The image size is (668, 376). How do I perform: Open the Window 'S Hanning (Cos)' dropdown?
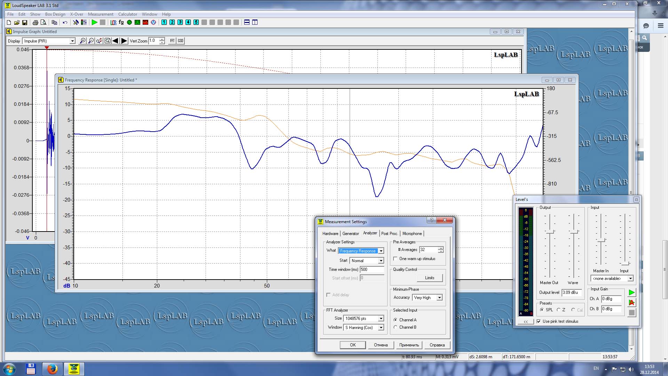click(381, 328)
